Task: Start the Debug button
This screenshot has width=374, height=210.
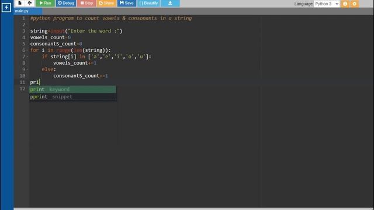Action: pos(66,3)
